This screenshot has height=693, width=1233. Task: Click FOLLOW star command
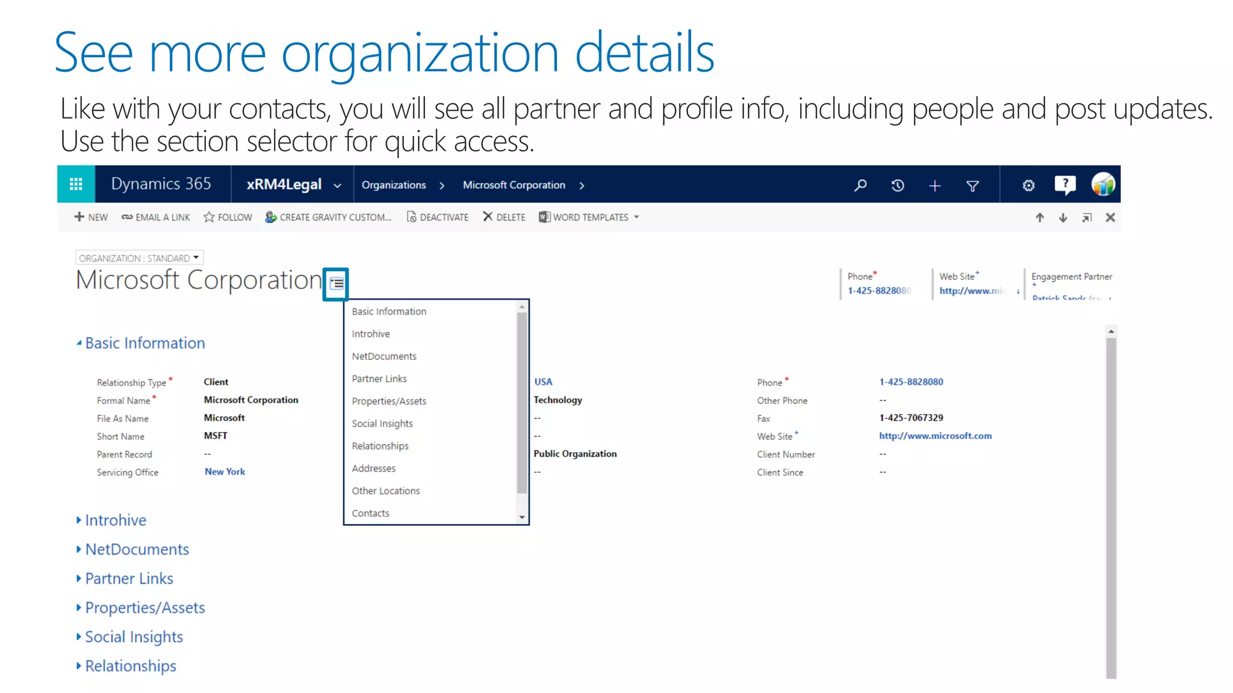228,217
